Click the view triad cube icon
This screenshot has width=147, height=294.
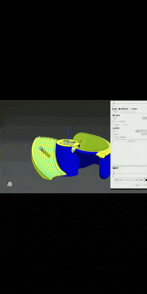coord(10,184)
